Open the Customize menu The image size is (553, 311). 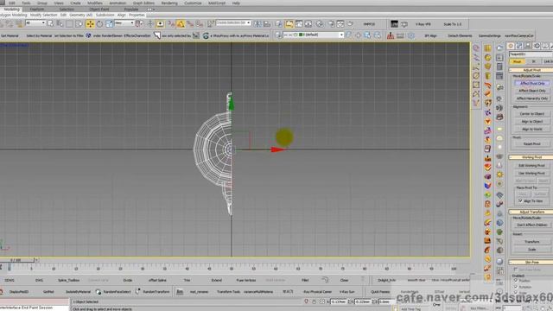193,3
